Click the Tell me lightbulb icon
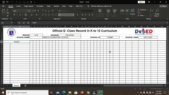 click(x=88, y=6)
